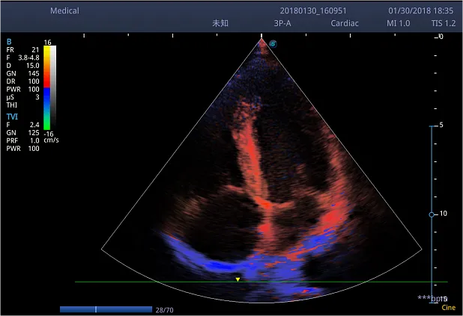463x316 pixels.
Task: Click the 3P-A probe label
Action: coord(282,23)
